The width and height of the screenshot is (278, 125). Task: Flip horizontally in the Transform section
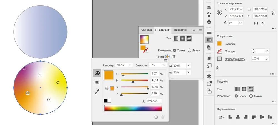[x=256, y=23]
